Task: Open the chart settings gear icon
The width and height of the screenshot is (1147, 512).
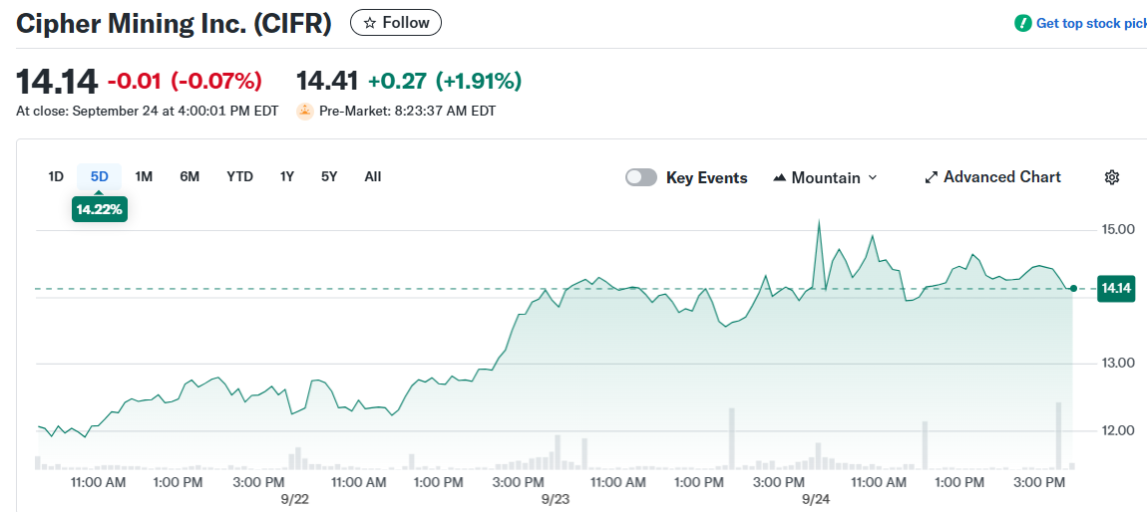Action: (x=1112, y=177)
